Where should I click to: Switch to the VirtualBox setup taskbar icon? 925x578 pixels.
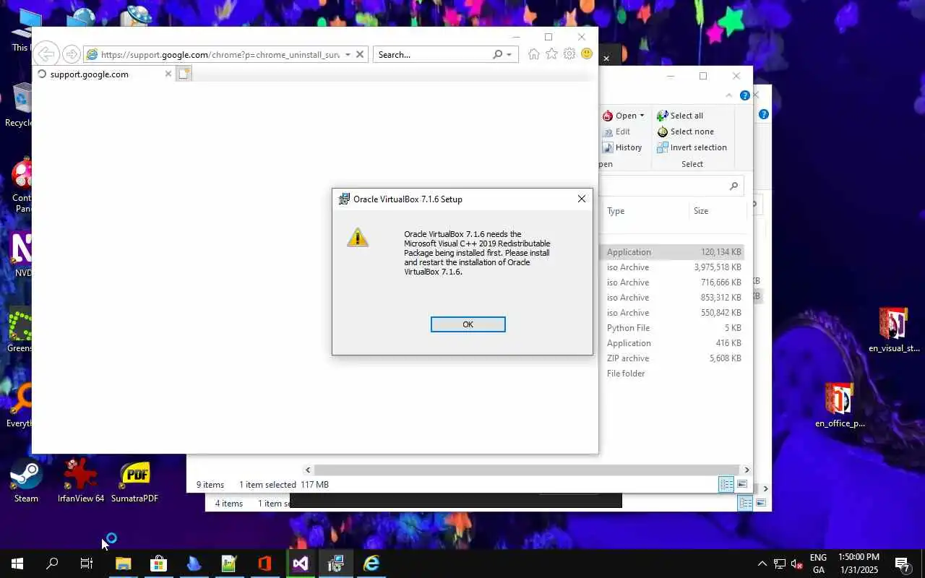point(335,564)
